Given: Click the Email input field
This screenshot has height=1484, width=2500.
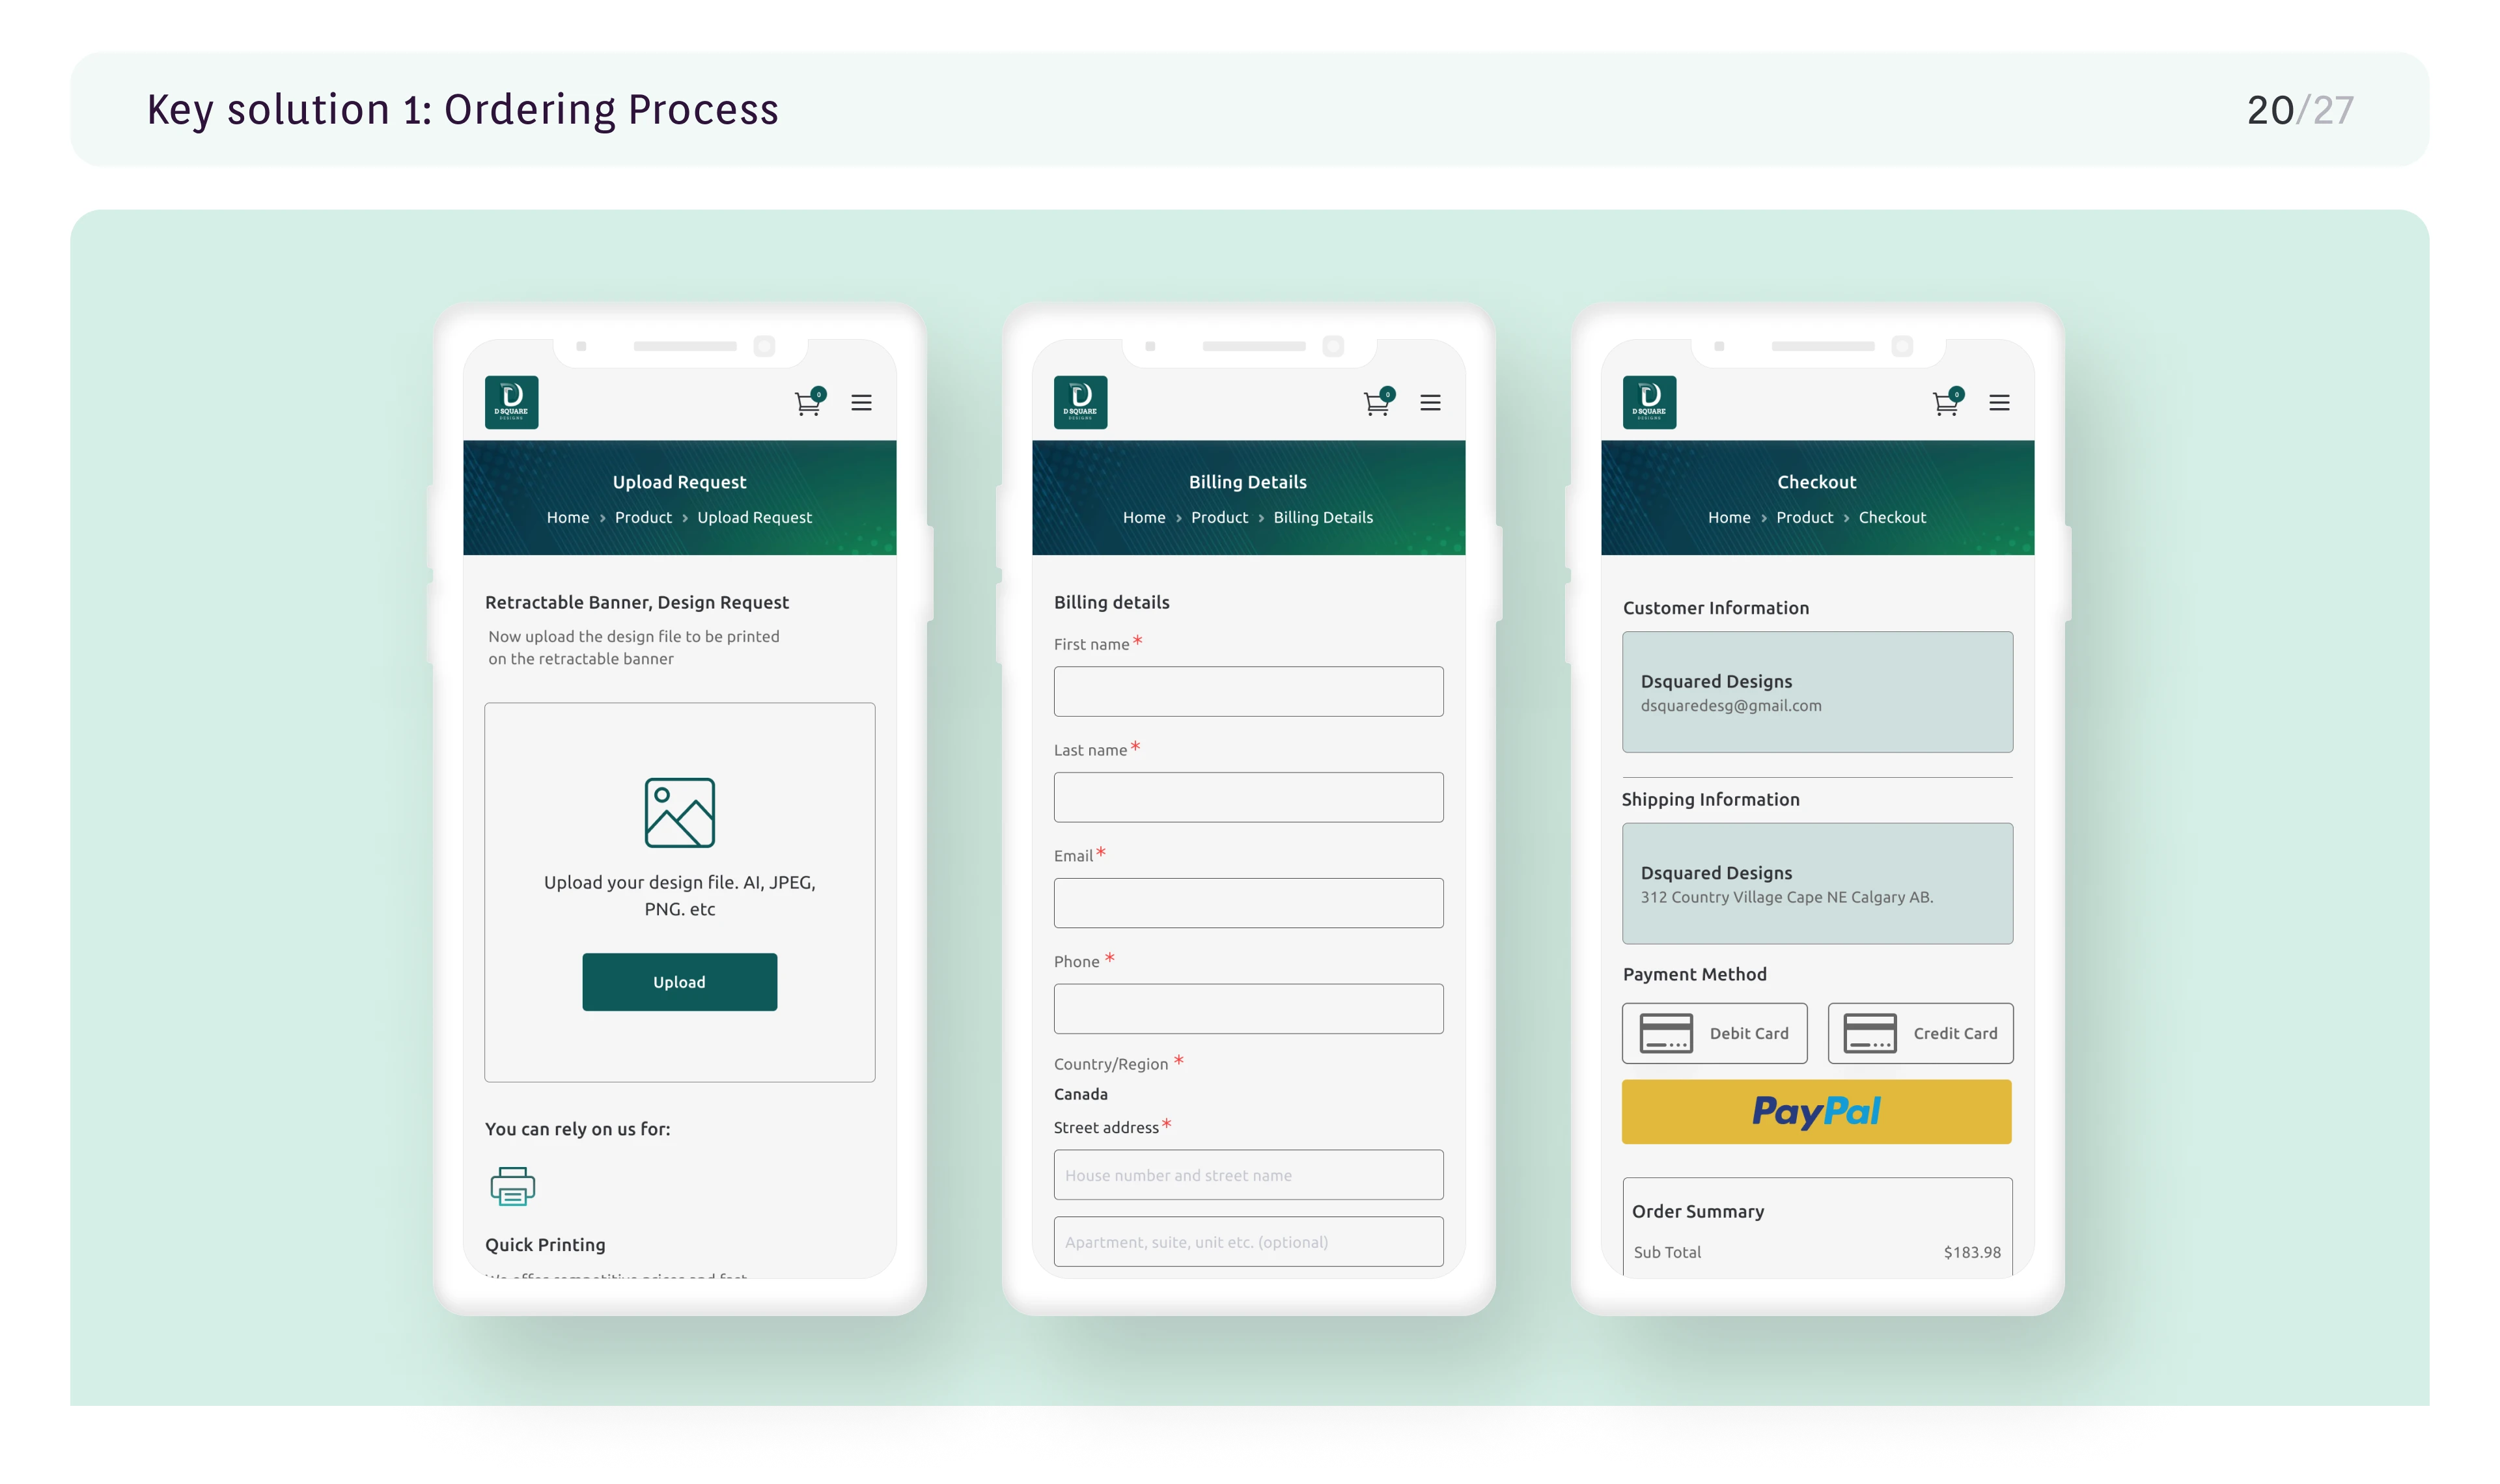Looking at the screenshot, I should [1248, 903].
